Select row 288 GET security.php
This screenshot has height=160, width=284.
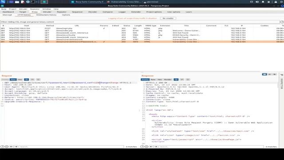(x=142, y=35)
